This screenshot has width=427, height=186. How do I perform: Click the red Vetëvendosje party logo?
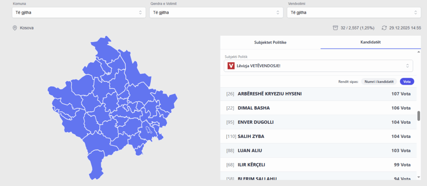click(231, 66)
